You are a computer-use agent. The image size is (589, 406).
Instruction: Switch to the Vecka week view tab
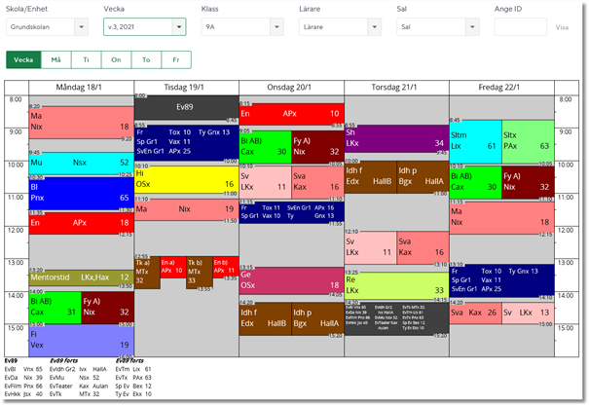click(23, 60)
